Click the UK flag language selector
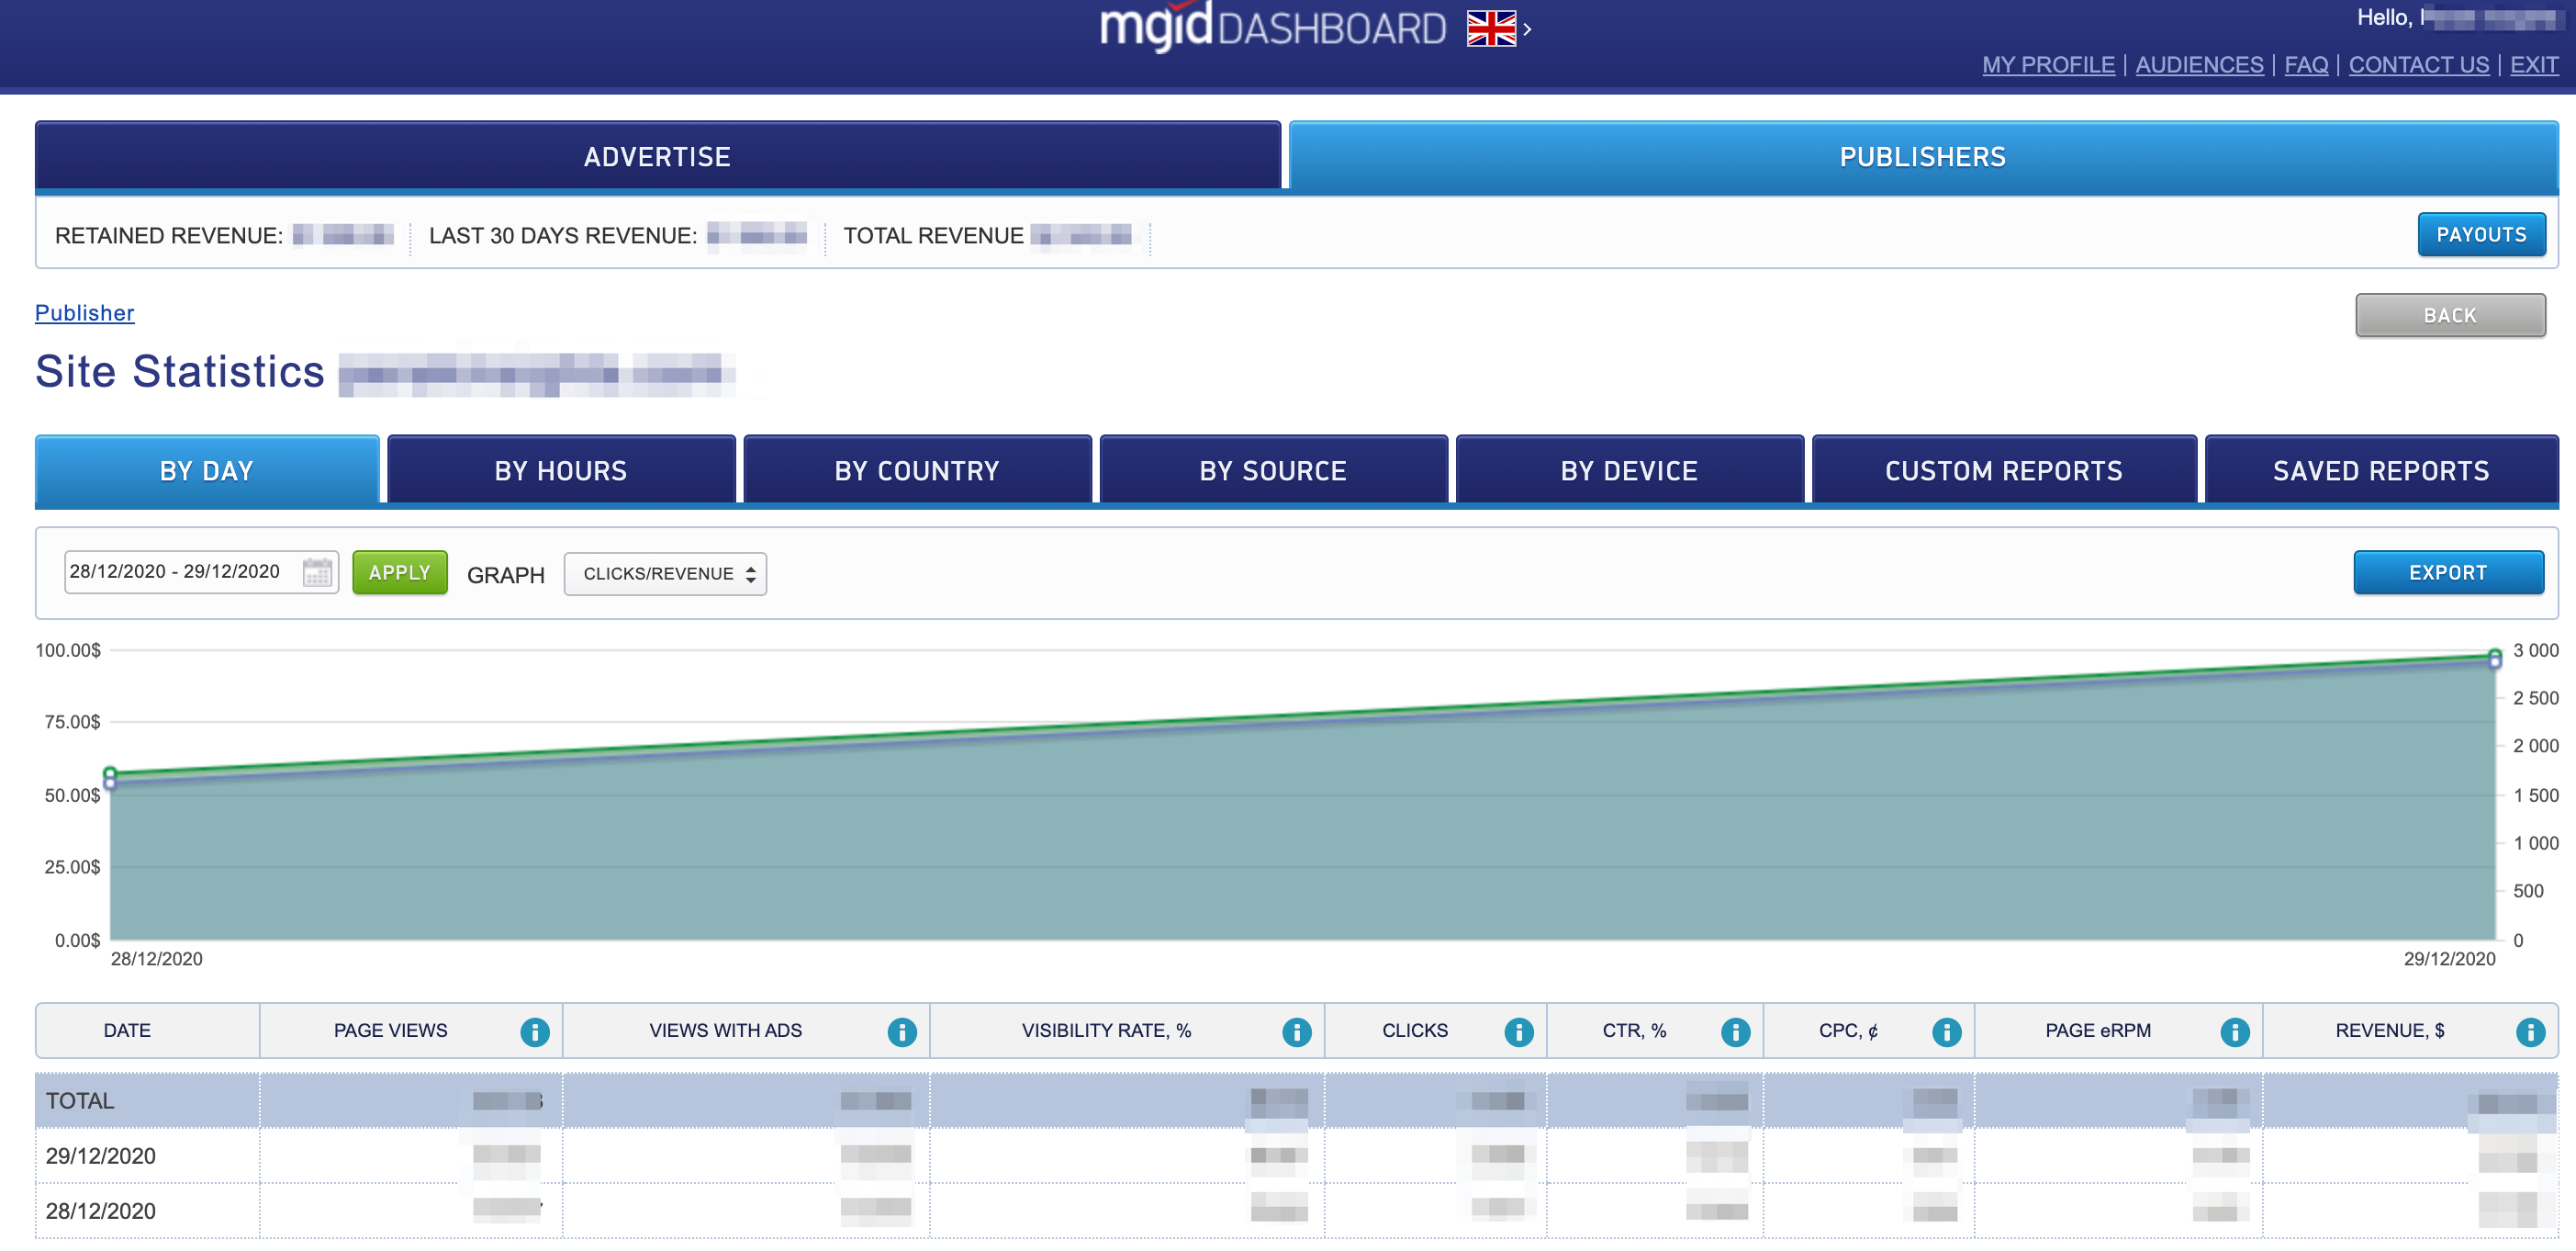 pyautogui.click(x=1491, y=28)
